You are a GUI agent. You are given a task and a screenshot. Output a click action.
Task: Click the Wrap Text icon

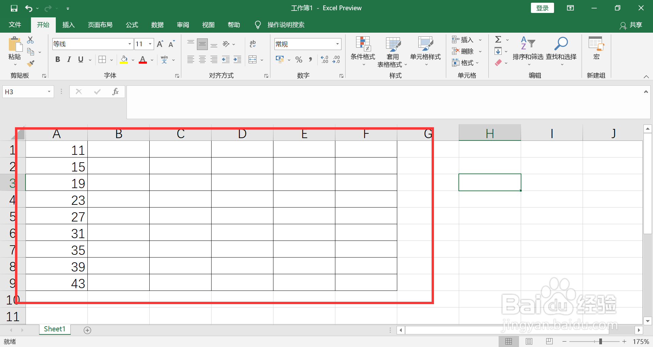pos(253,44)
